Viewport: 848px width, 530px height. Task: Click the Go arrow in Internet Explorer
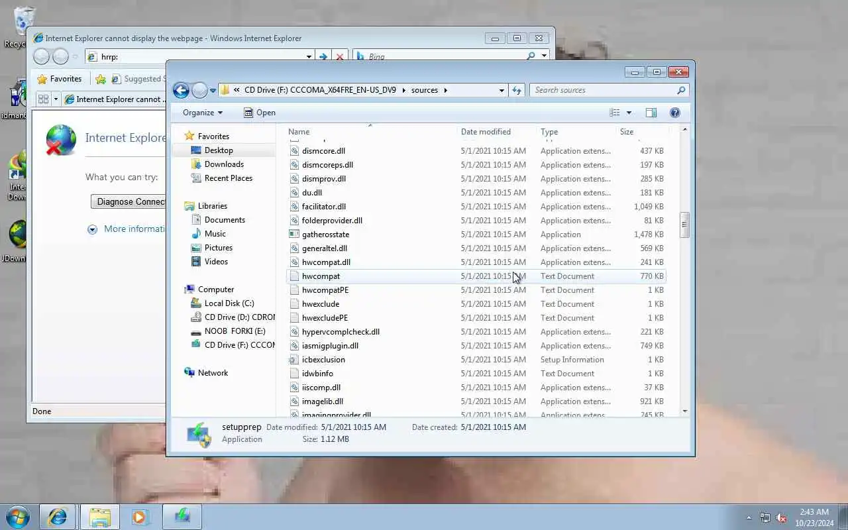(x=323, y=57)
